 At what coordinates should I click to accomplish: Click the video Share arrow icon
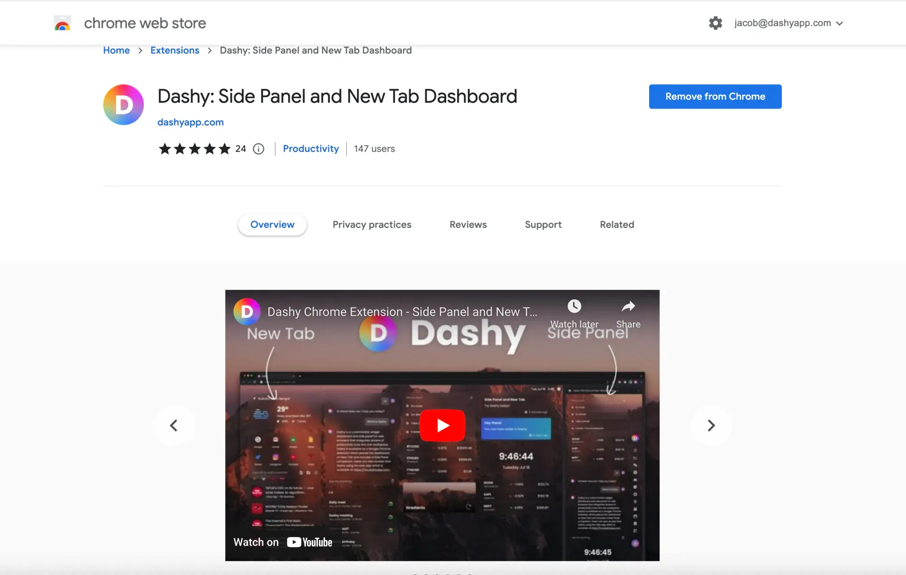tap(628, 307)
